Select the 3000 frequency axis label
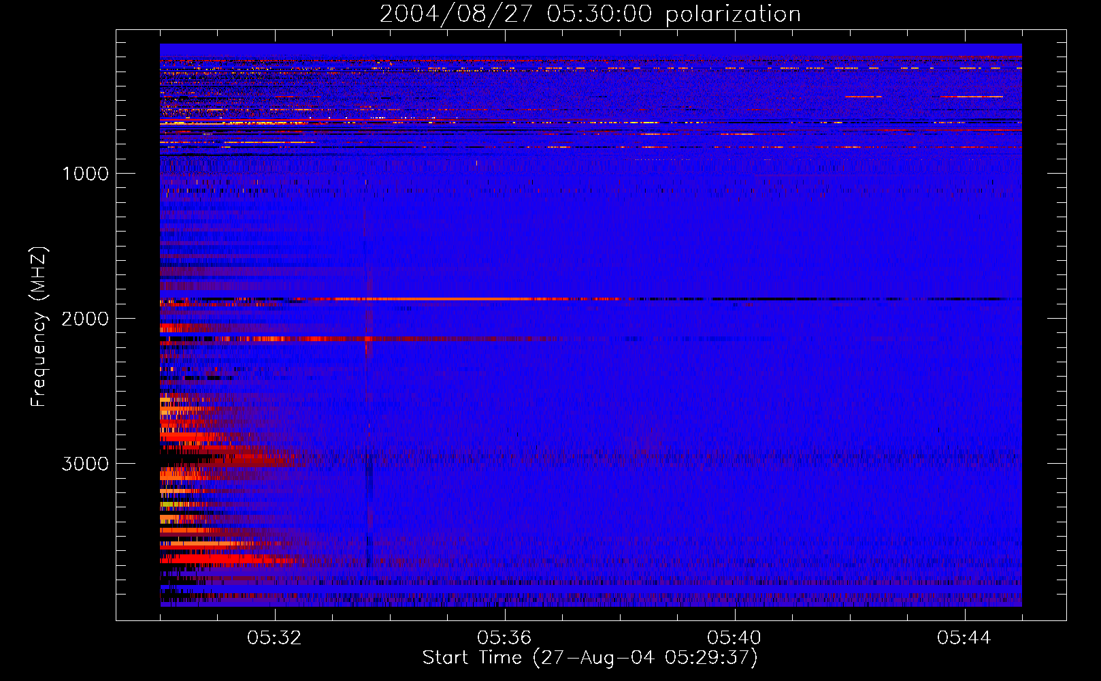The image size is (1101, 681). [x=85, y=464]
